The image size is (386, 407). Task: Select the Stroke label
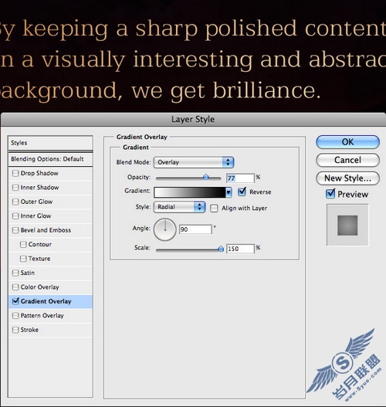pos(29,330)
